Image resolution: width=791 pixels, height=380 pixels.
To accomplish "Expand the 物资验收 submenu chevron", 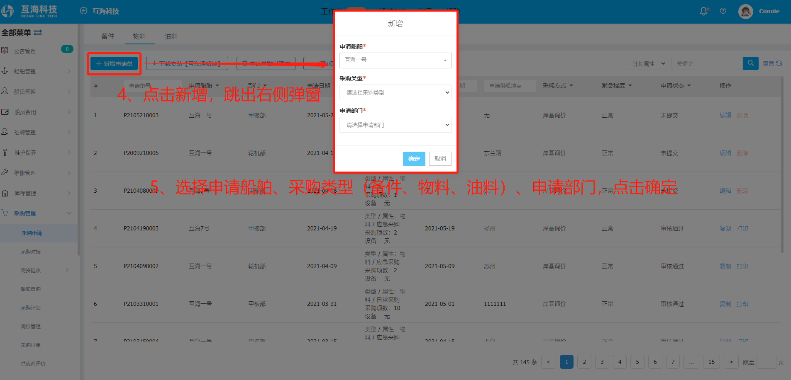I will coord(67,270).
